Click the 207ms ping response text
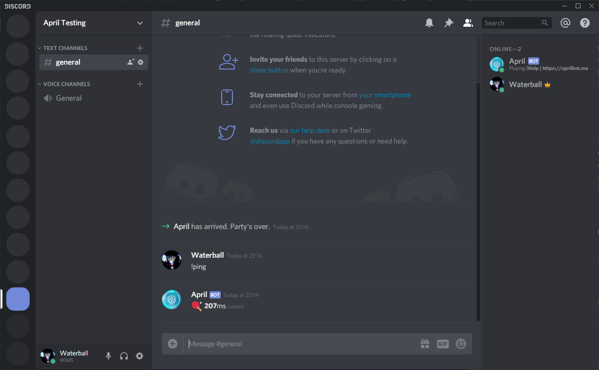This screenshot has width=599, height=370. 215,306
